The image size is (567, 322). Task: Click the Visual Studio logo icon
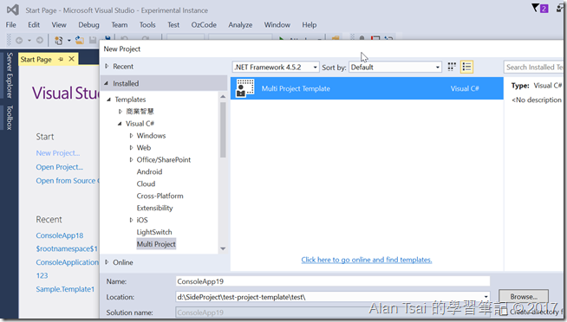pyautogui.click(x=13, y=10)
